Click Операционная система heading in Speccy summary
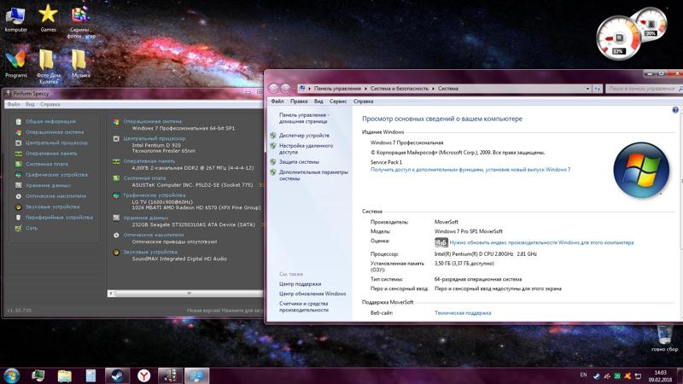683x384 pixels. [153, 121]
